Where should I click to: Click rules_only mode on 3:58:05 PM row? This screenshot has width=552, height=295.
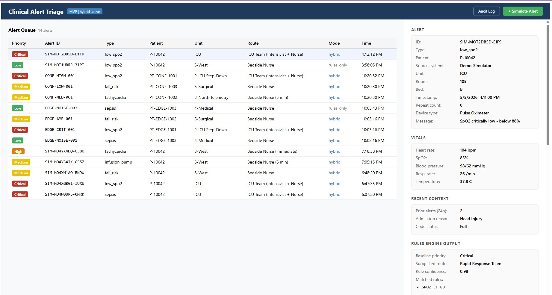(338, 65)
